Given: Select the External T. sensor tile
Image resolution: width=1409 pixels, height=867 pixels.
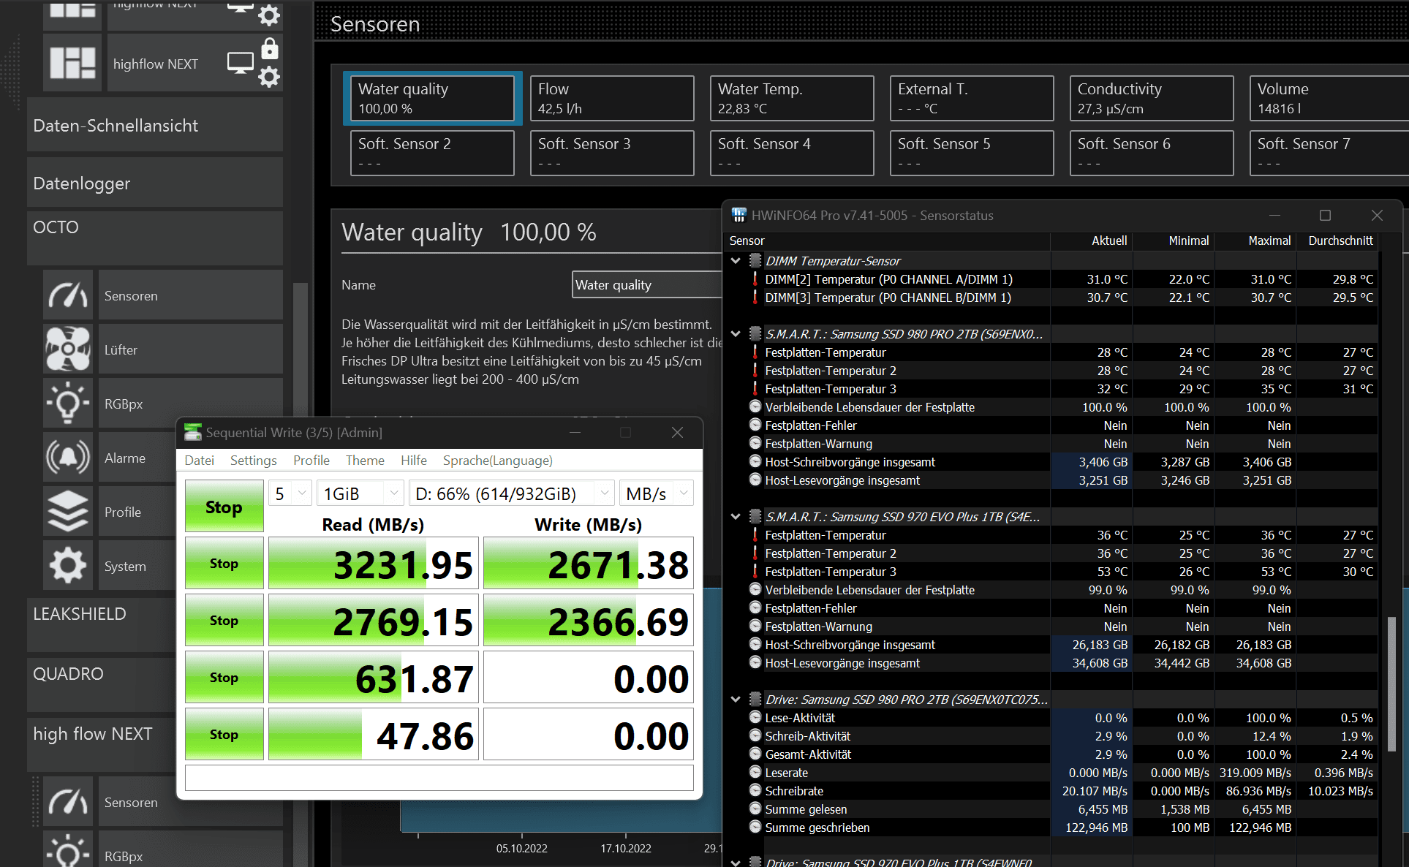Looking at the screenshot, I should click(972, 98).
